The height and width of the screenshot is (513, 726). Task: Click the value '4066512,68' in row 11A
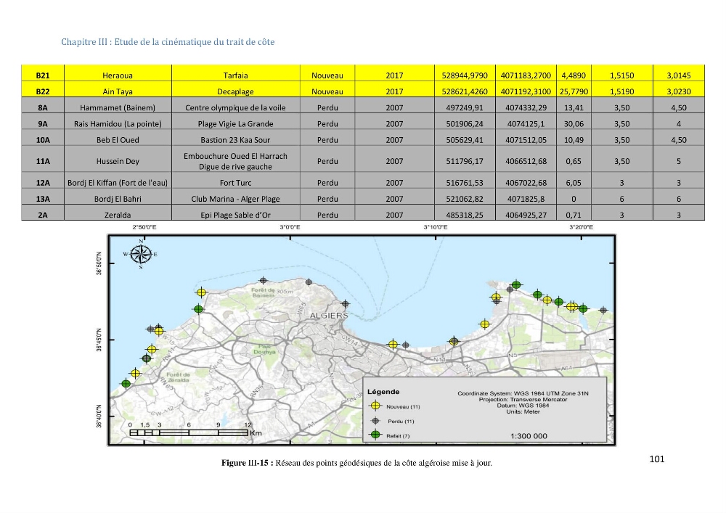tap(526, 161)
